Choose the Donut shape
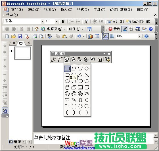Screen dimensions: 159x151 point(74,94)
